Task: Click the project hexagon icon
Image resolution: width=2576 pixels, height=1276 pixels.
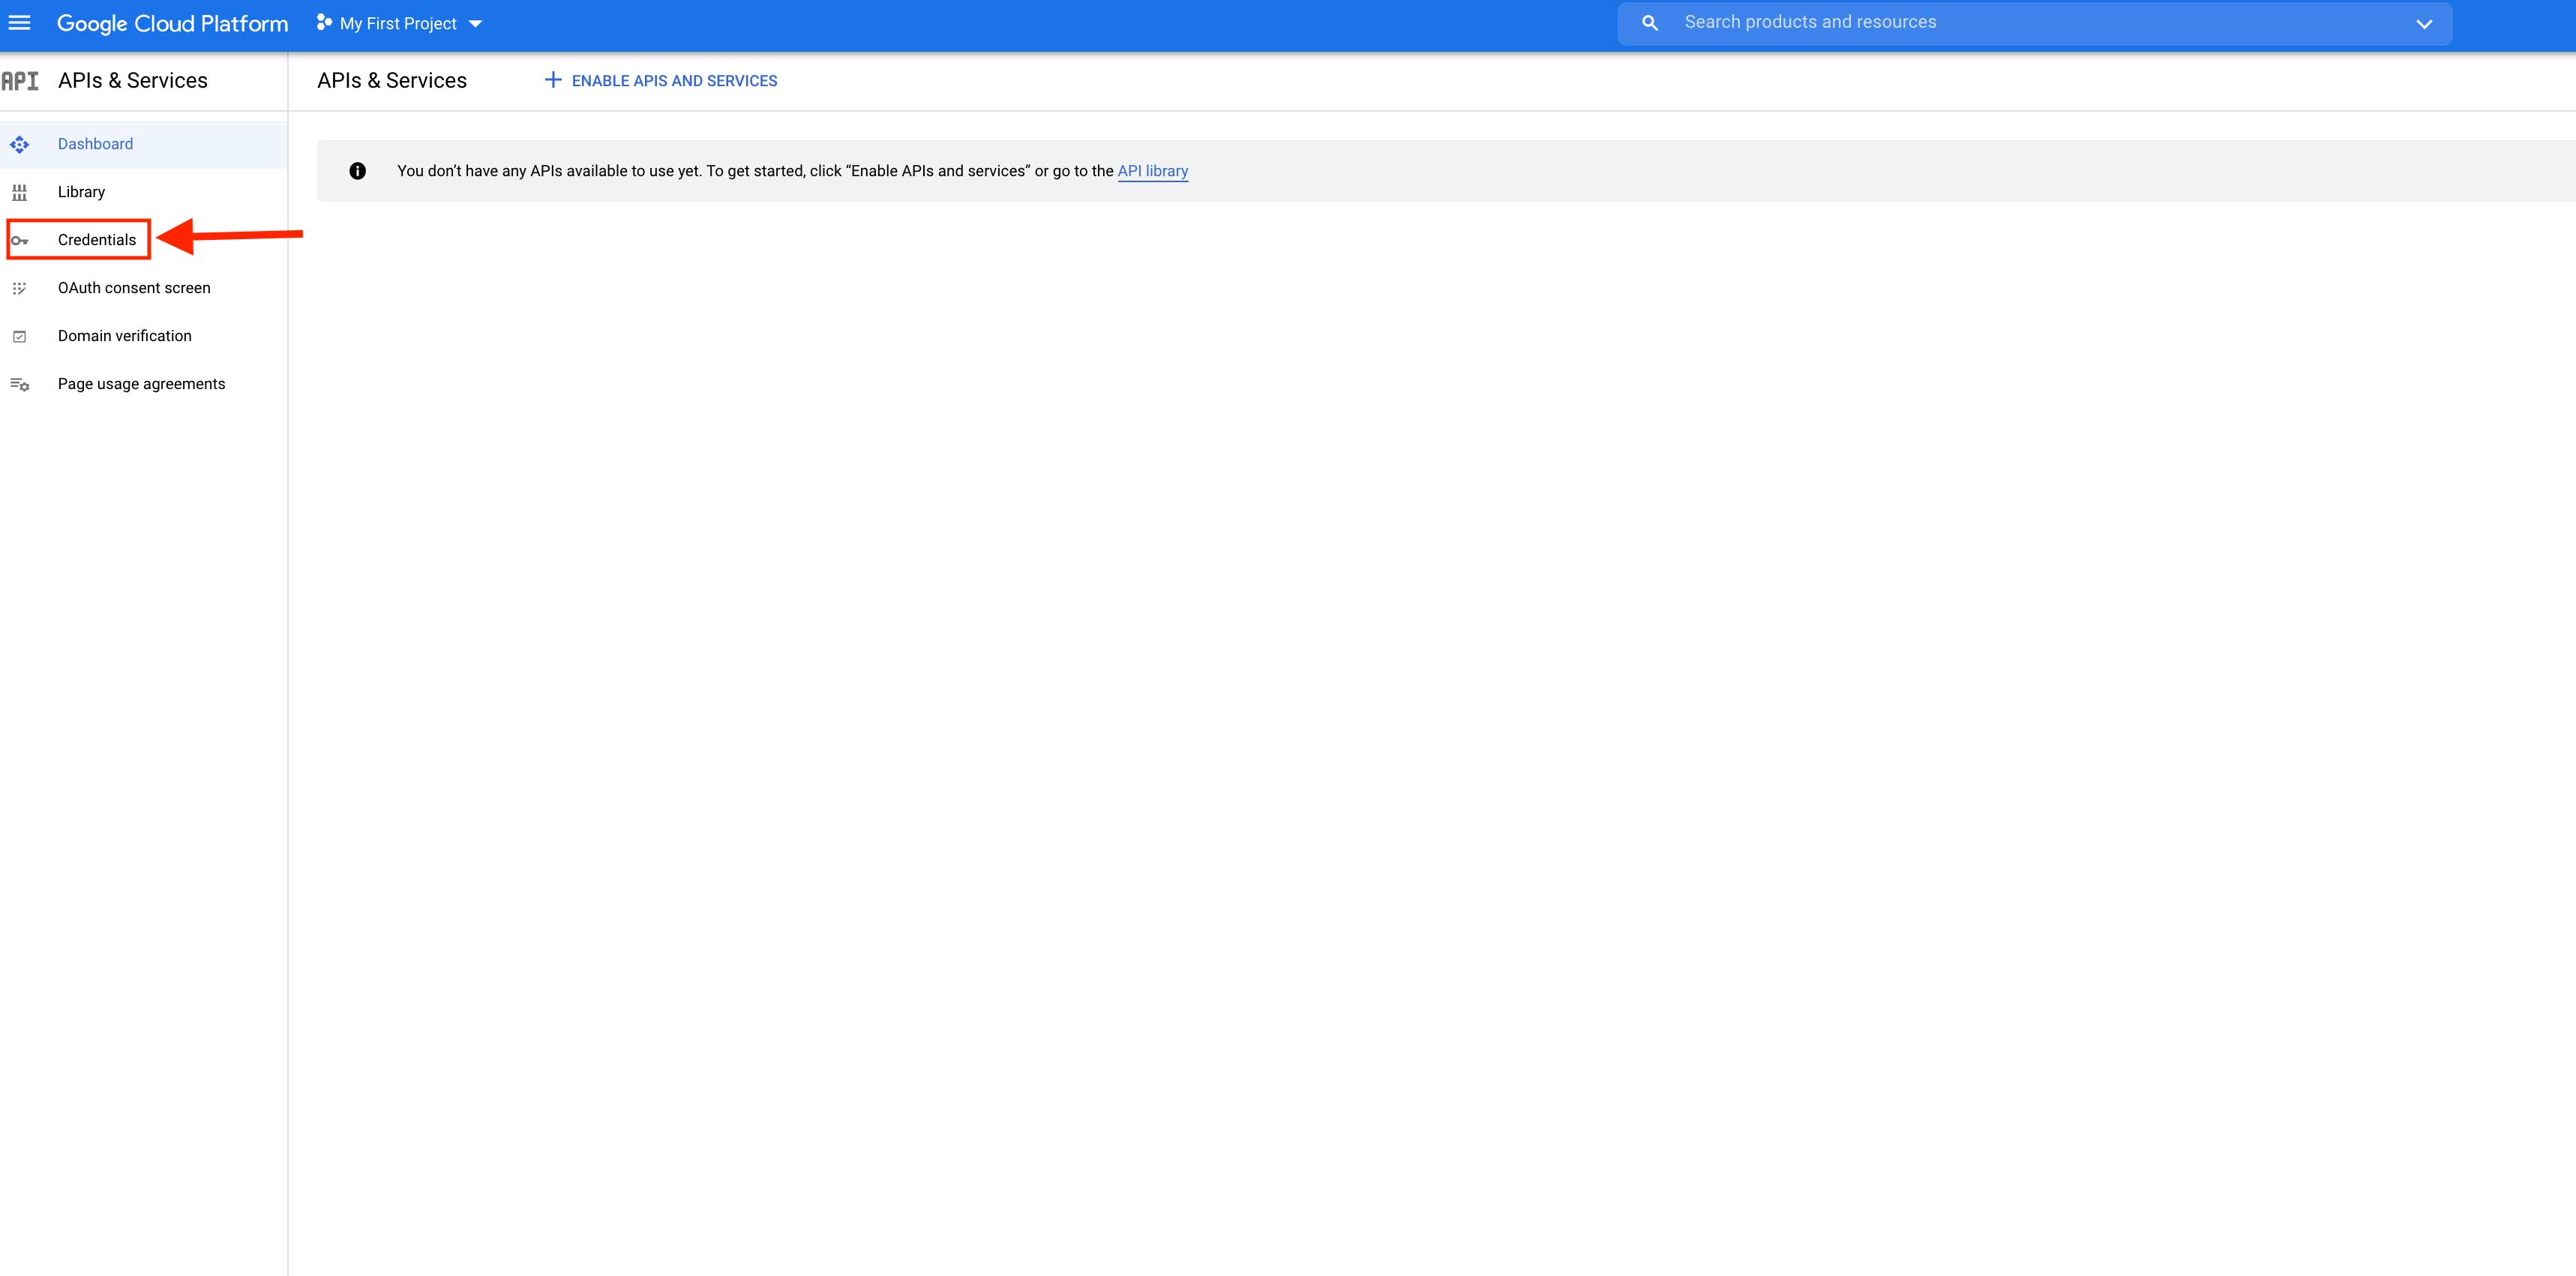Action: coord(324,22)
